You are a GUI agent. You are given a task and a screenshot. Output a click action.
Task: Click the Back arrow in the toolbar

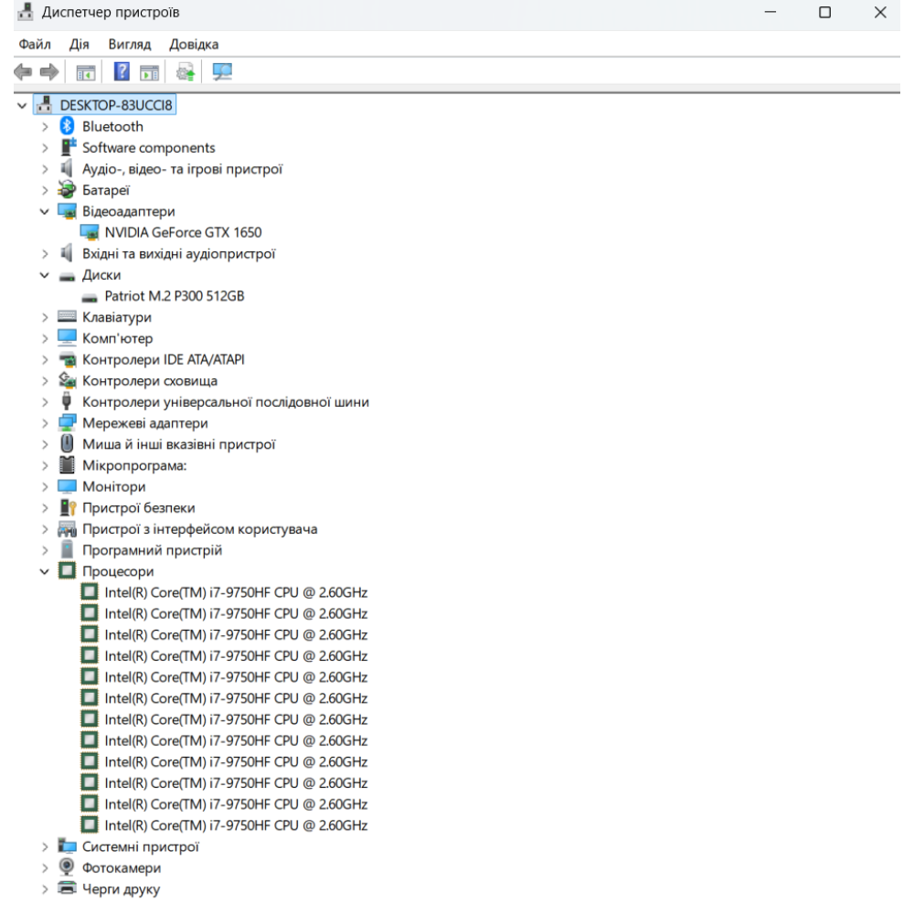click(x=25, y=73)
